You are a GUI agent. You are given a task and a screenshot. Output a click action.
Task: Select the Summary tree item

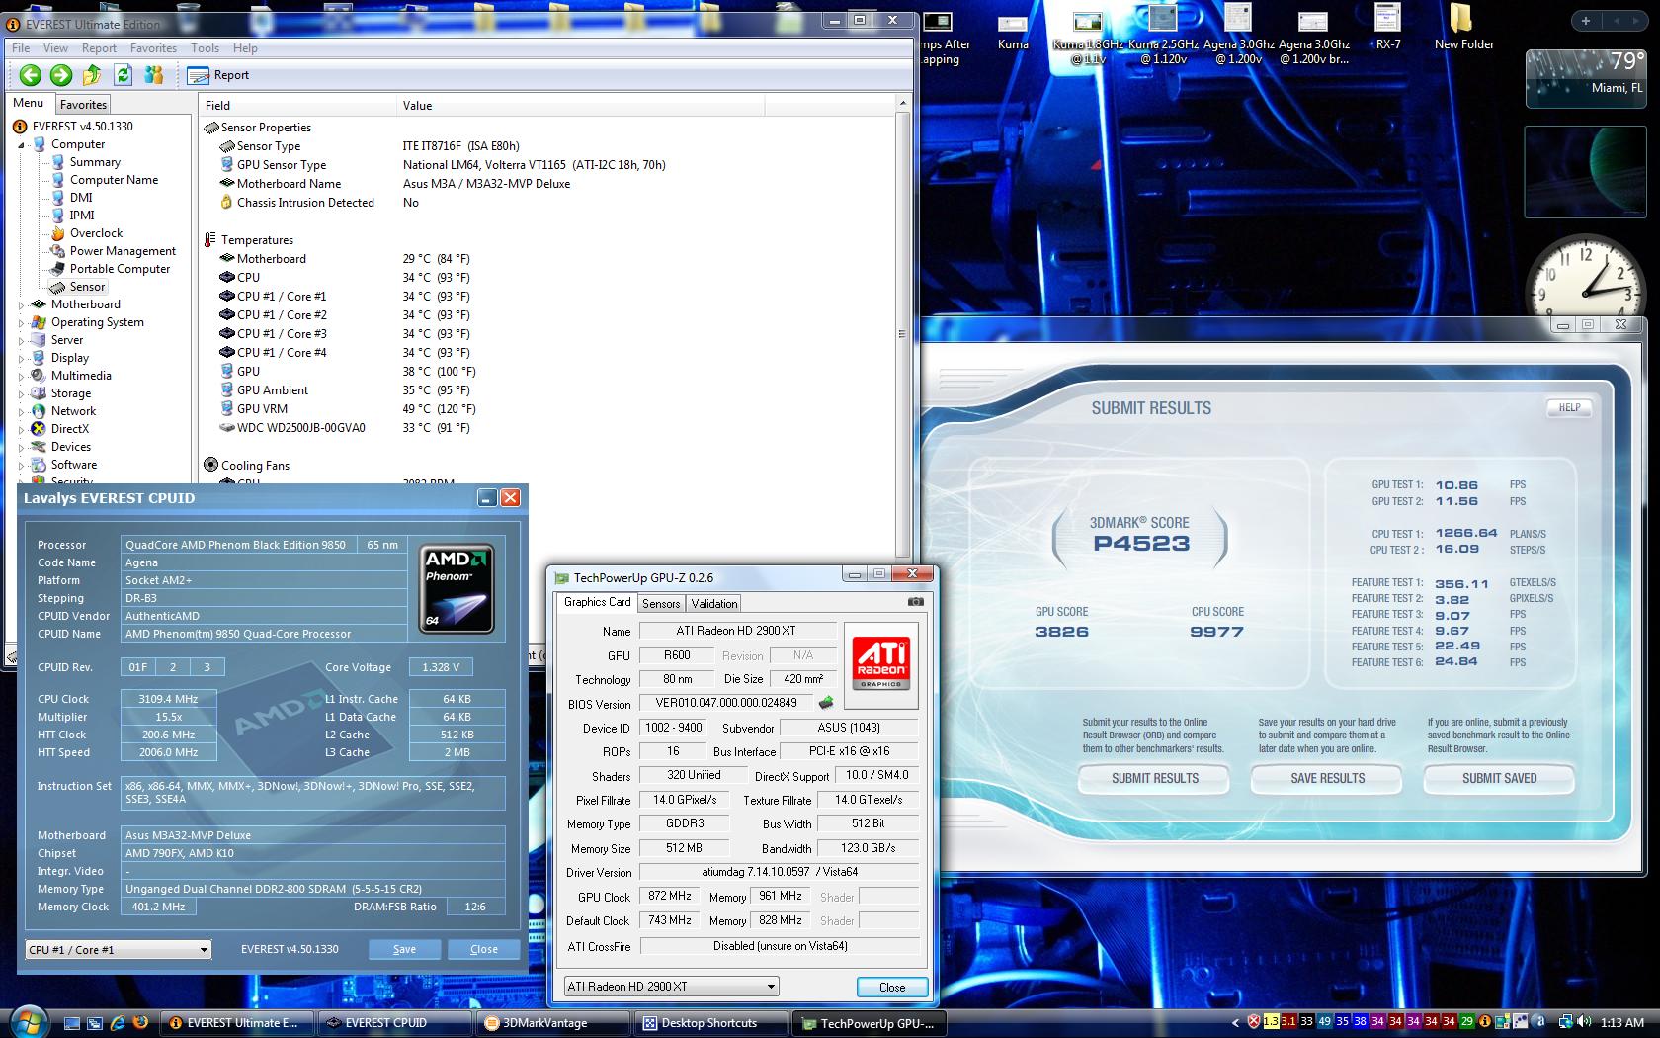point(95,162)
